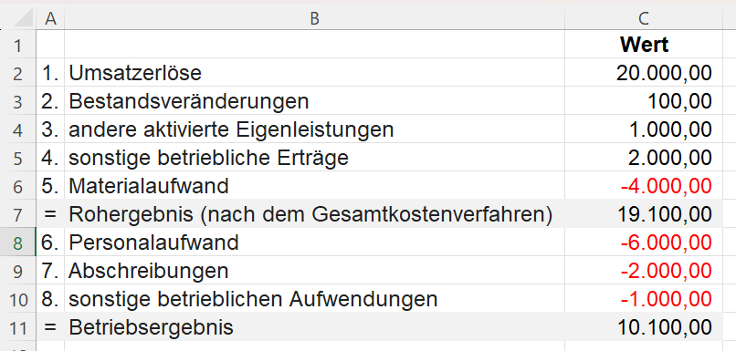Click the Wert header cell
The height and width of the screenshot is (351, 736).
pos(644,45)
